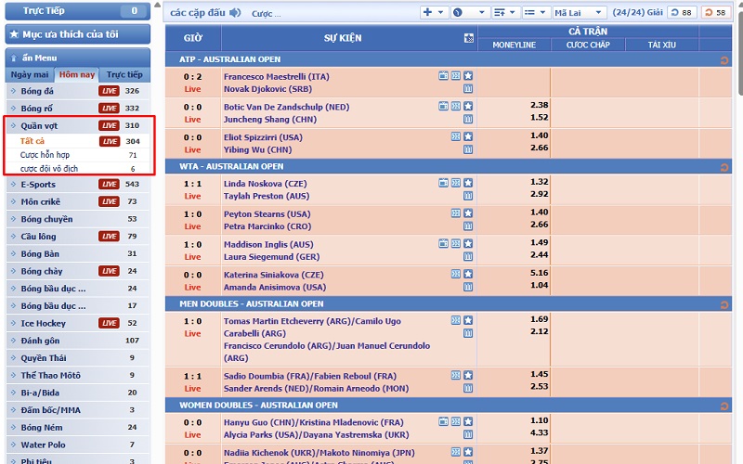
Task: Refresh the ATP - Australian Open section
Action: coord(723,59)
